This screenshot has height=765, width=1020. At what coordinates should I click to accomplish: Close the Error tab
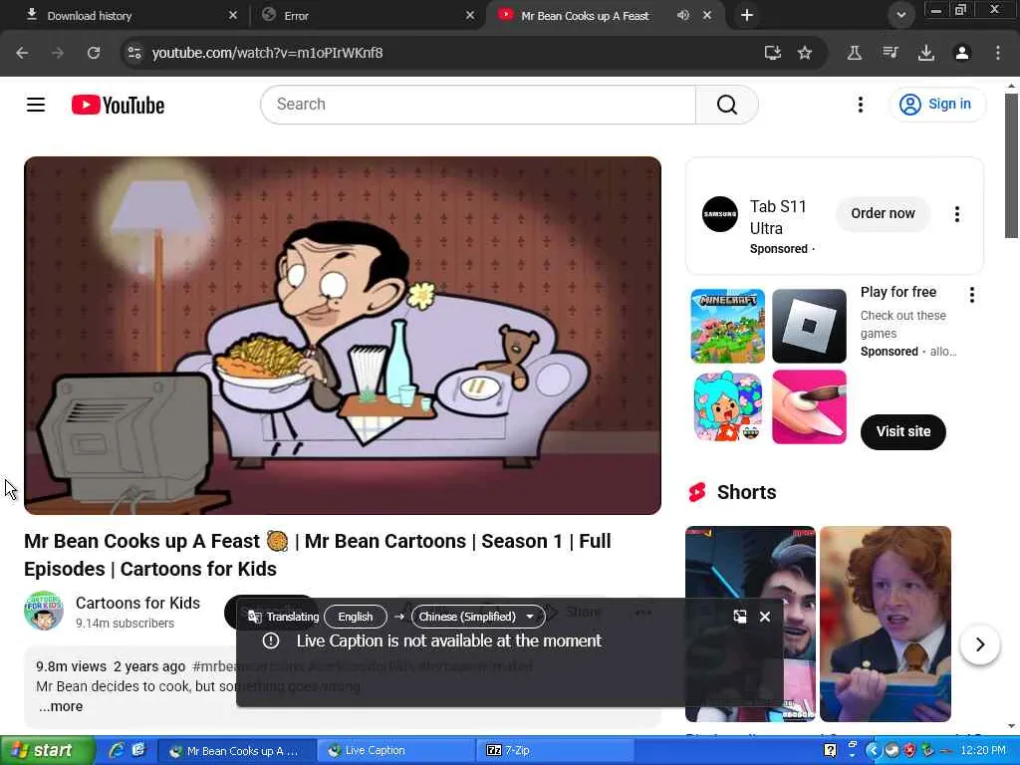[470, 15]
